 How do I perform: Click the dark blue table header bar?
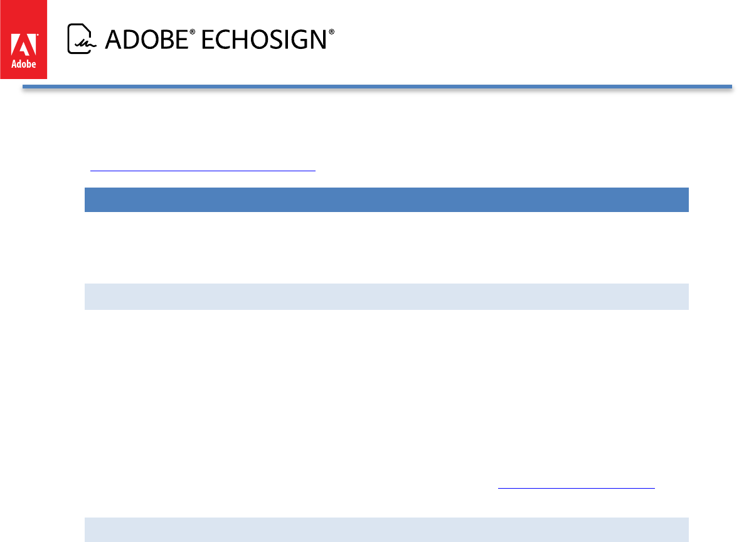386,200
